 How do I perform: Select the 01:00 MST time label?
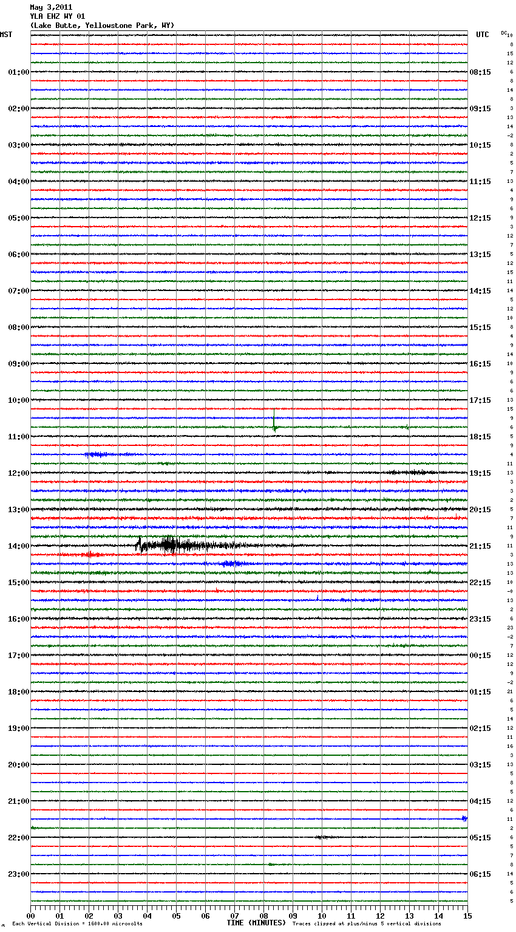coord(19,72)
